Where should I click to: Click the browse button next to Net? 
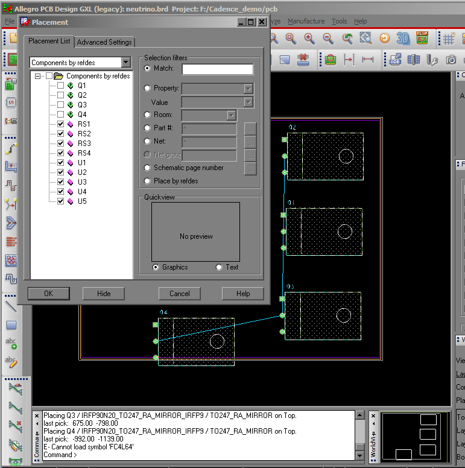point(250,142)
